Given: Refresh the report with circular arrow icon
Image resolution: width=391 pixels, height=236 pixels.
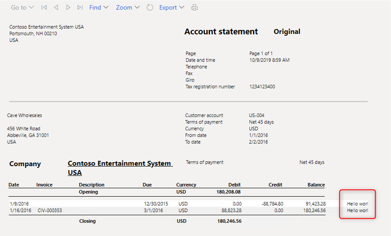Looking at the screenshot, I should point(150,7).
